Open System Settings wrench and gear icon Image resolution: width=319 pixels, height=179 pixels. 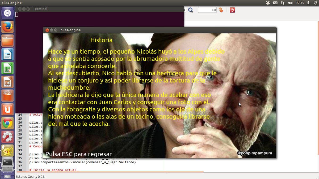7,137
